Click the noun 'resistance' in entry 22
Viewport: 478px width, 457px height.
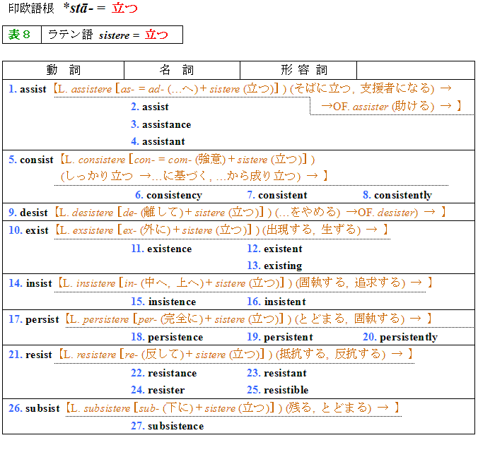(172, 373)
